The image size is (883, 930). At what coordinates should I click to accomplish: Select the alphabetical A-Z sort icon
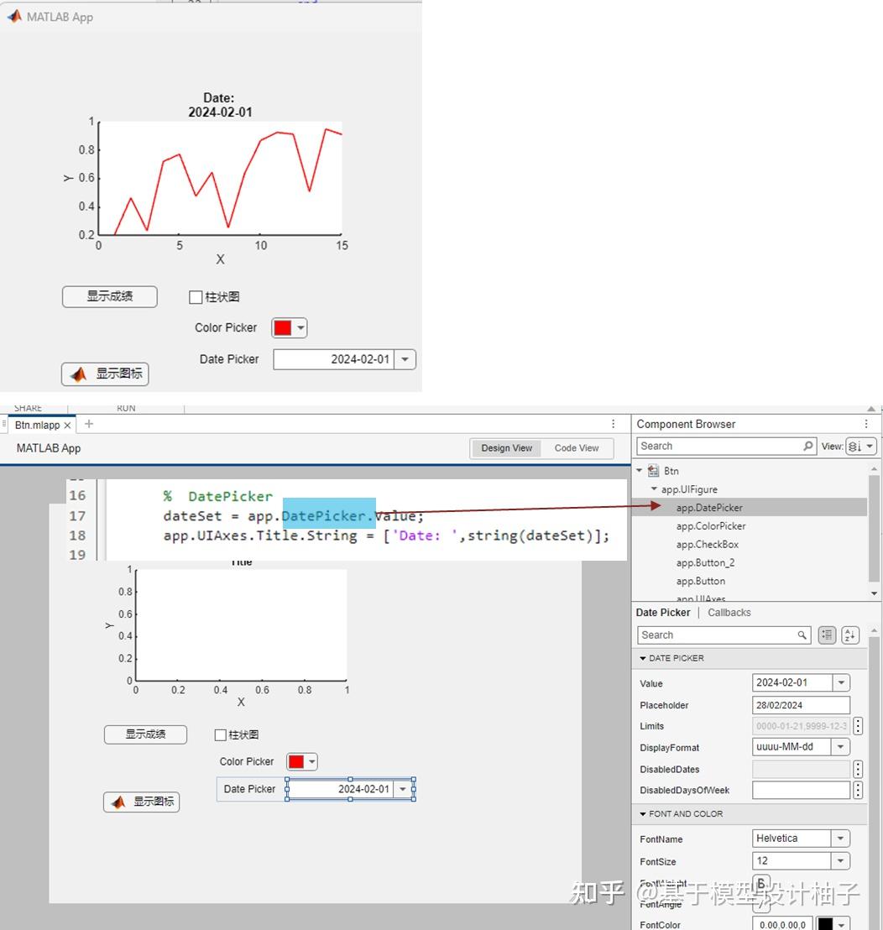(849, 635)
